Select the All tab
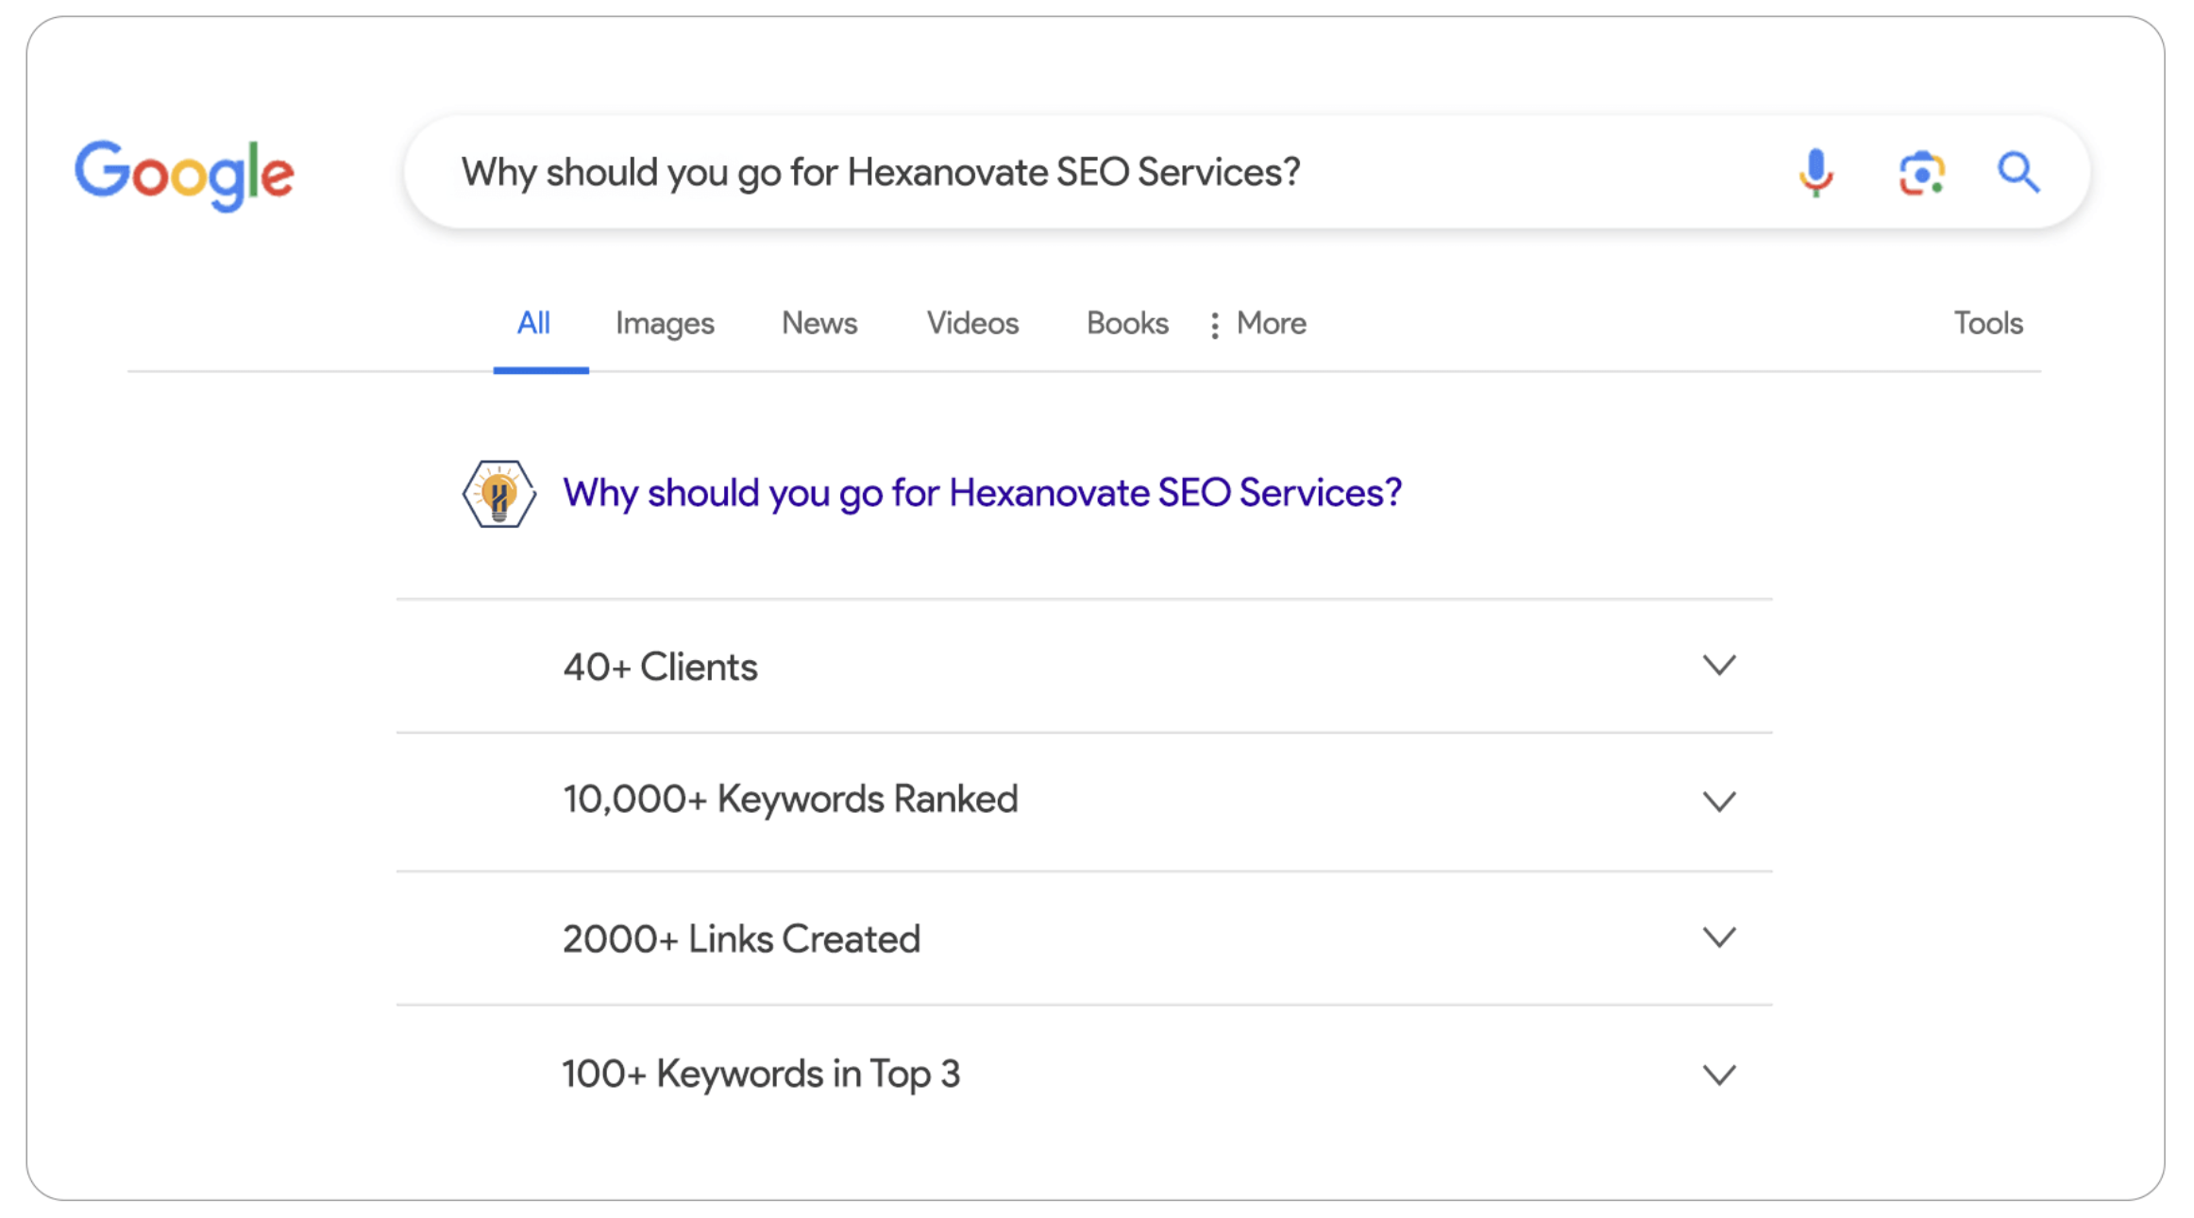This screenshot has height=1218, width=2194. click(x=533, y=324)
